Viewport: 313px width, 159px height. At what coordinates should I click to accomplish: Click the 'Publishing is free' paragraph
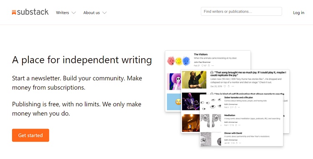pyautogui.click(x=77, y=109)
